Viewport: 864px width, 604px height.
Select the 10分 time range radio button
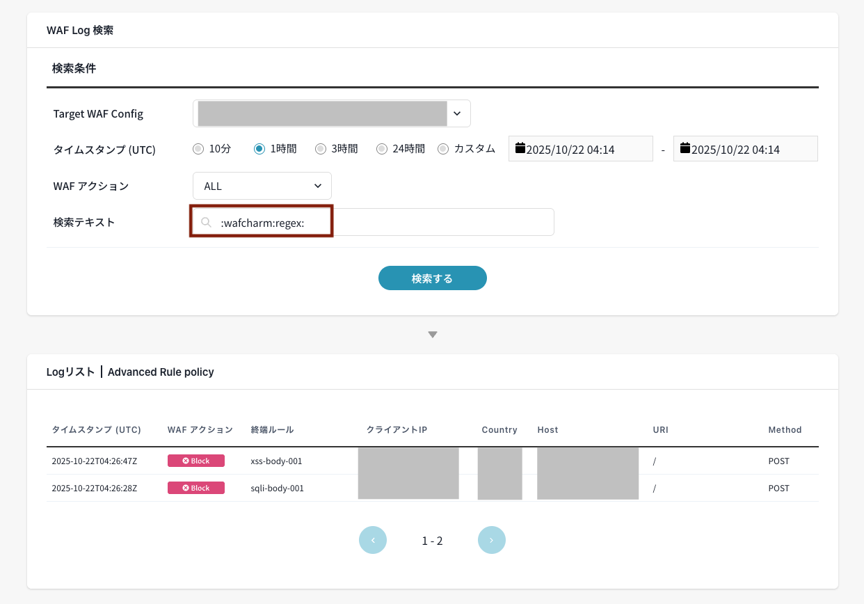pyautogui.click(x=198, y=148)
